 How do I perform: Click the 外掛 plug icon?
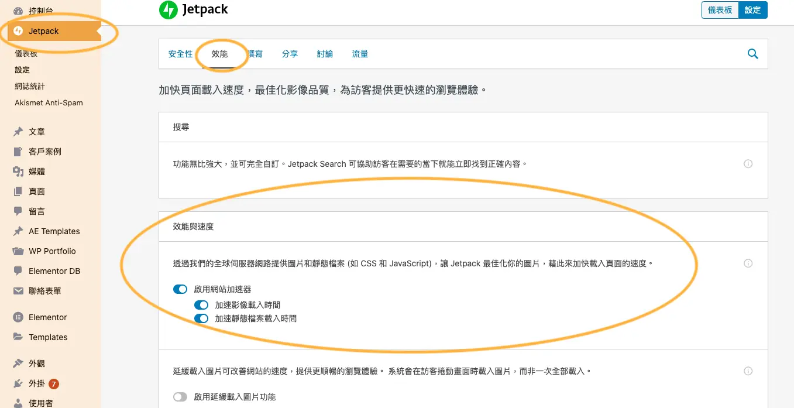click(18, 384)
